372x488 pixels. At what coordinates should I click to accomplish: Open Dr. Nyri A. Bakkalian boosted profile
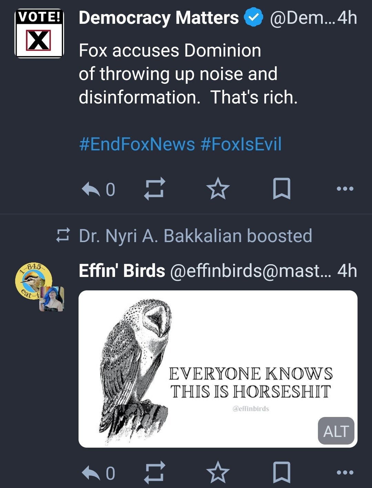click(195, 236)
